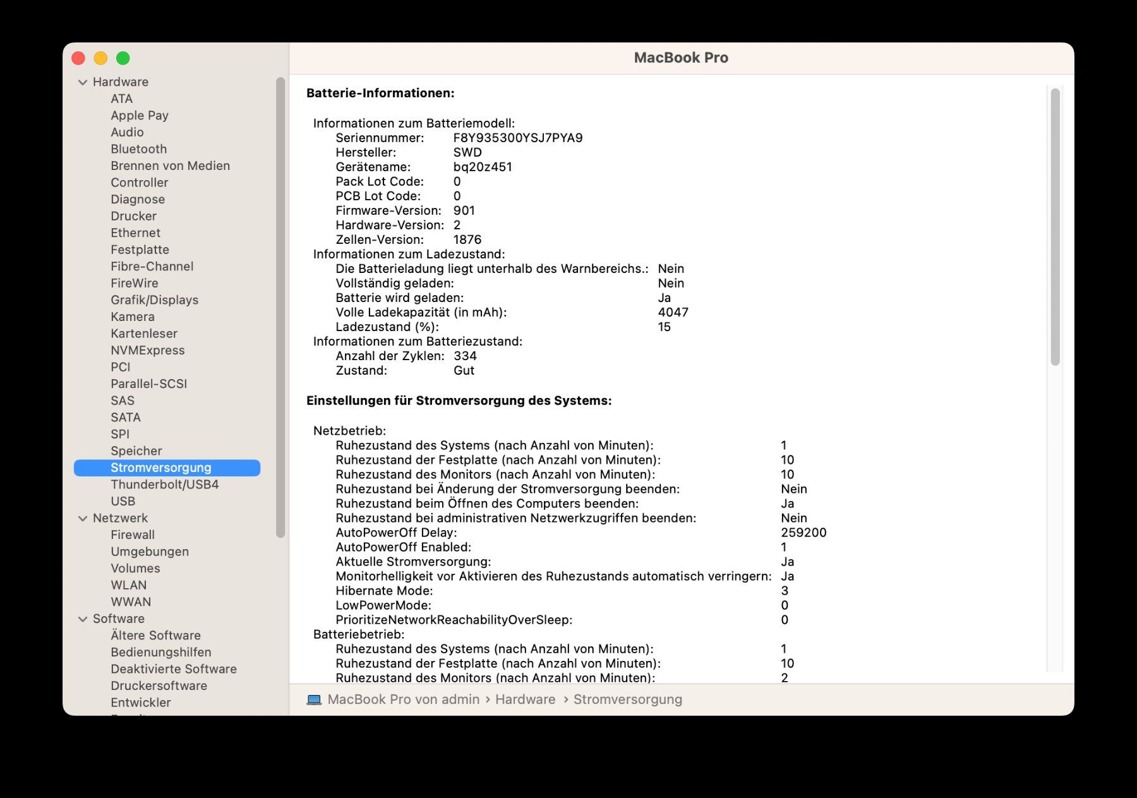This screenshot has width=1137, height=798.
Task: Open Grafik/Displays information
Action: (155, 299)
